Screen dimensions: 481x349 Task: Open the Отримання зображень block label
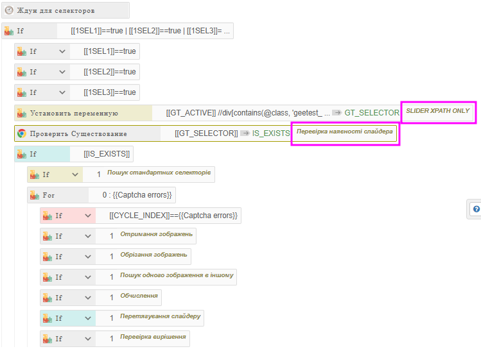[x=156, y=235]
